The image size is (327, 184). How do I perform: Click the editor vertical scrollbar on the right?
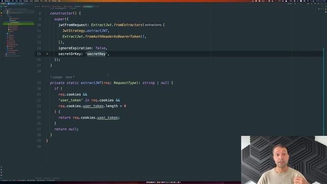coord(323,92)
